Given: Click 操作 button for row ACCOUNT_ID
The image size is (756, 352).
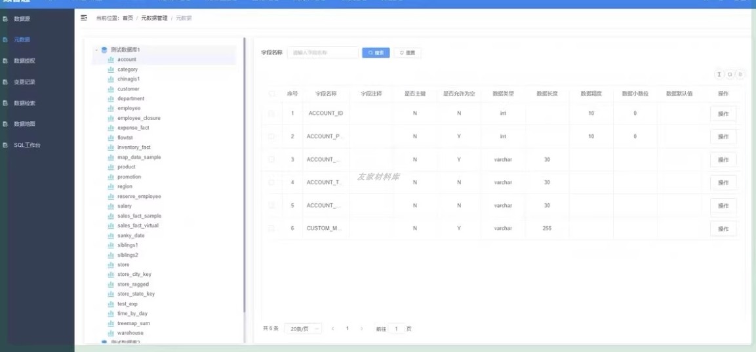Looking at the screenshot, I should click(x=723, y=114).
